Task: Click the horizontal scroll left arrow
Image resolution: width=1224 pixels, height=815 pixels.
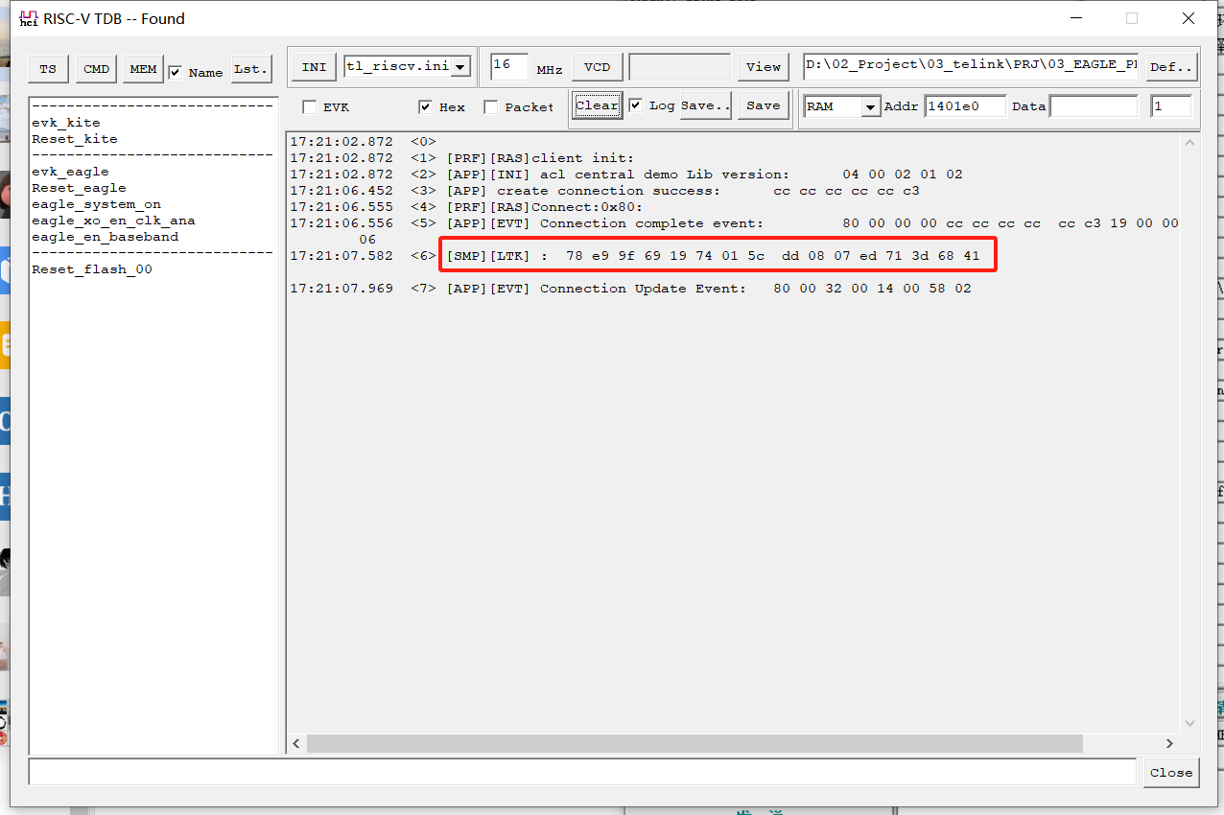Action: pos(296,744)
